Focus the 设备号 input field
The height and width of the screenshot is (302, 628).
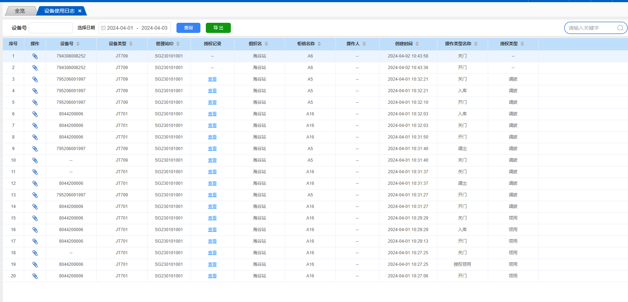(x=51, y=28)
